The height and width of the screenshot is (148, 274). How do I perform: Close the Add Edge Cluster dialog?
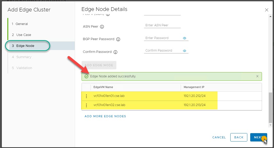coord(267,10)
